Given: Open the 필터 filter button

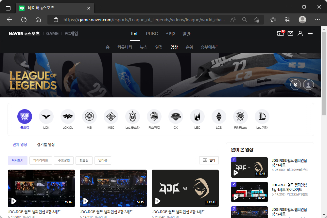Looking at the screenshot, I should (x=209, y=160).
